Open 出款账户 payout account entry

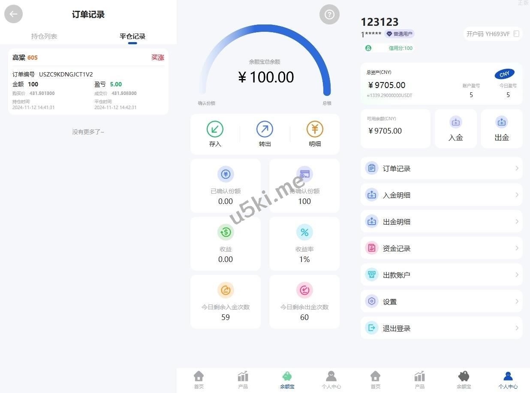(x=442, y=275)
